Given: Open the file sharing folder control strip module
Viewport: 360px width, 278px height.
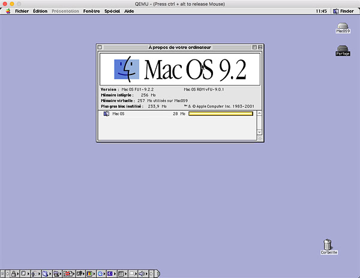Looking at the screenshot, I should click(x=46, y=274).
